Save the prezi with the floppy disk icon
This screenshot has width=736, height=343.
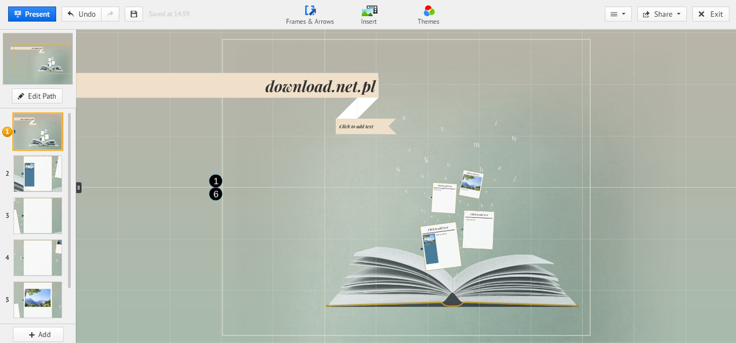pyautogui.click(x=134, y=14)
